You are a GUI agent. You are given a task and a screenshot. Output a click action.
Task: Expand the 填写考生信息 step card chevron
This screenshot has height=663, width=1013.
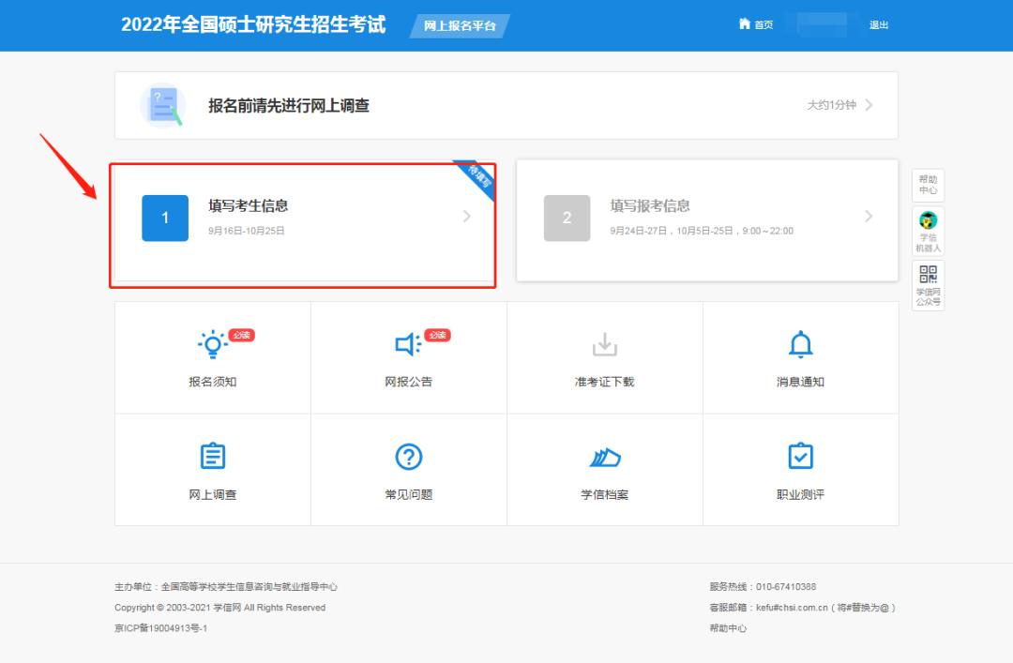466,216
